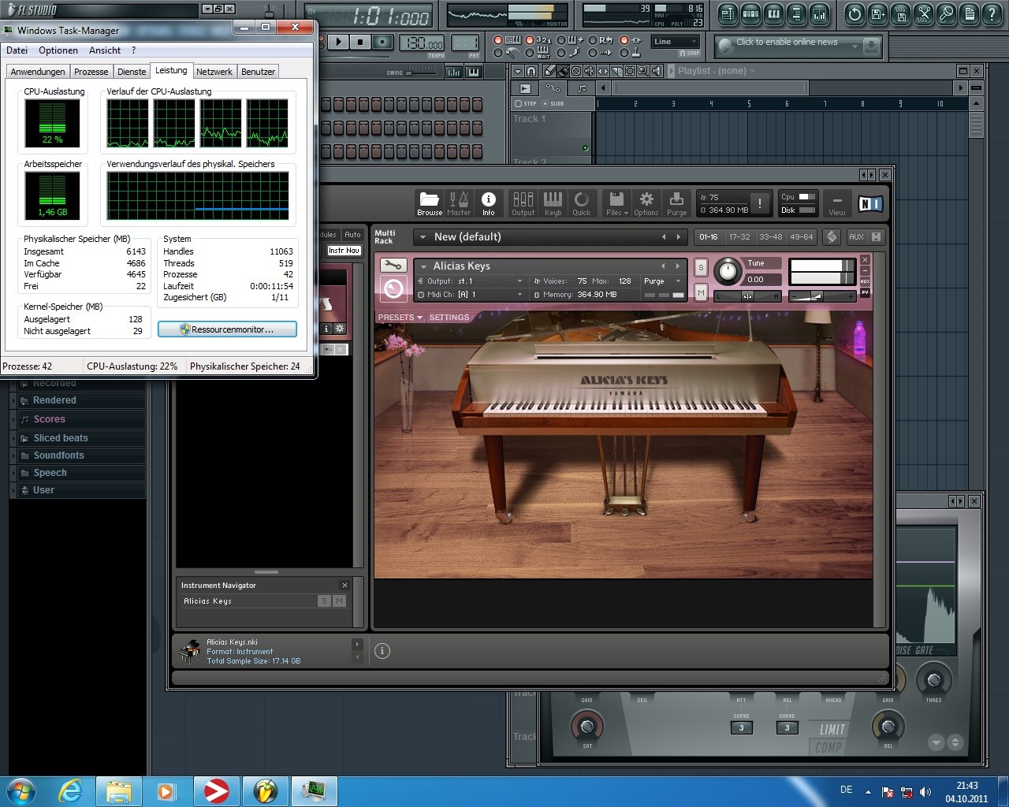Click the FL Studio play button
The height and width of the screenshot is (807, 1009).
[x=338, y=43]
